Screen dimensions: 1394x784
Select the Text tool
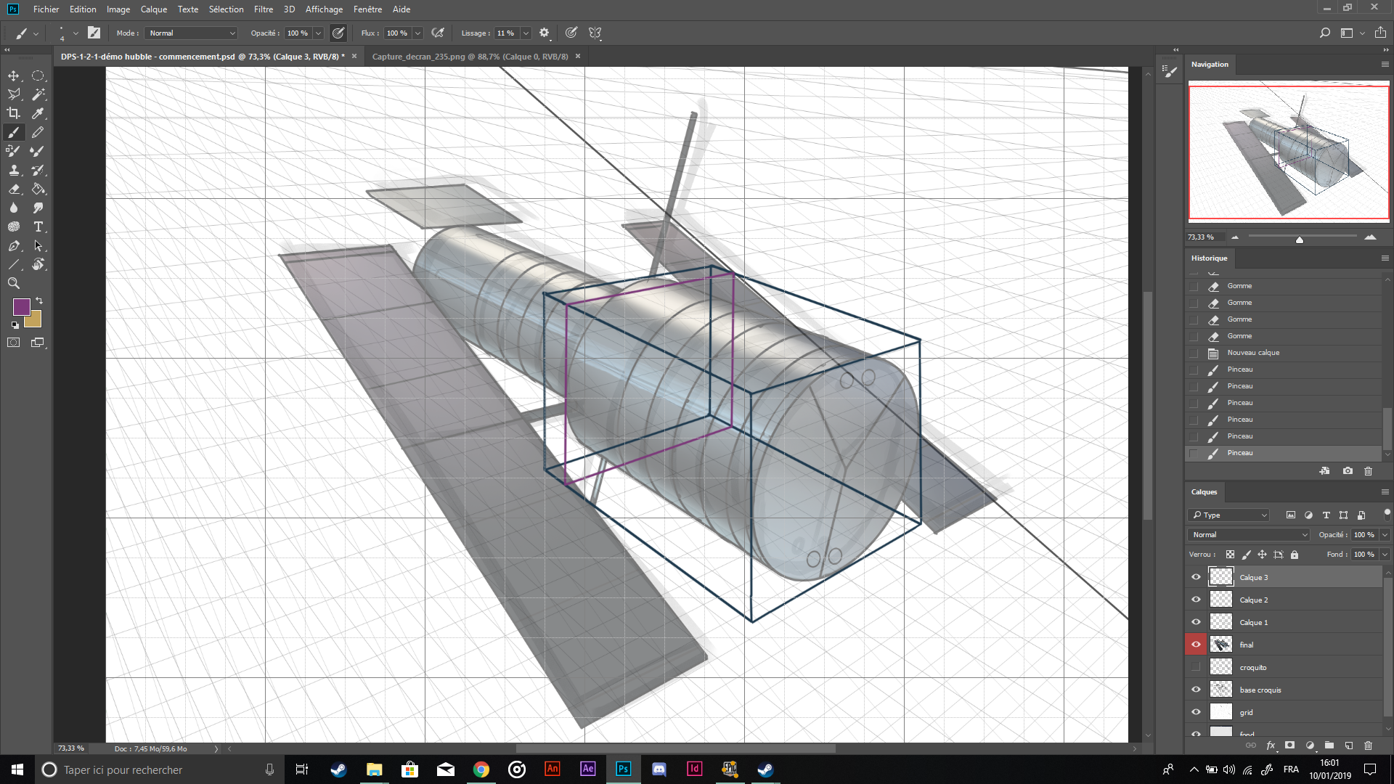coord(38,226)
